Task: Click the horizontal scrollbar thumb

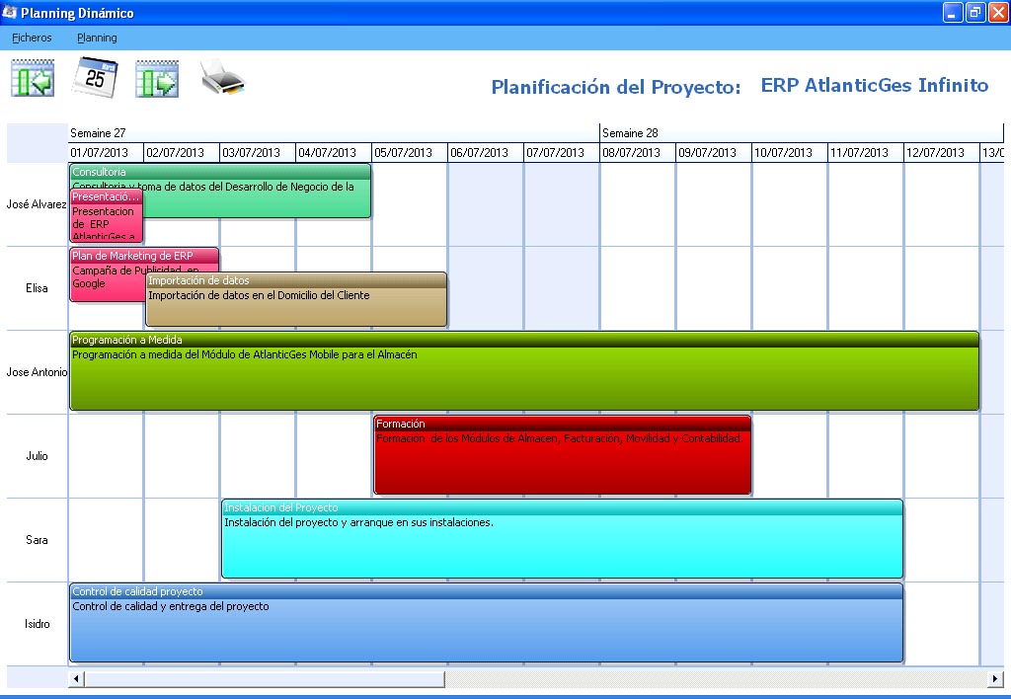Action: coord(265,678)
